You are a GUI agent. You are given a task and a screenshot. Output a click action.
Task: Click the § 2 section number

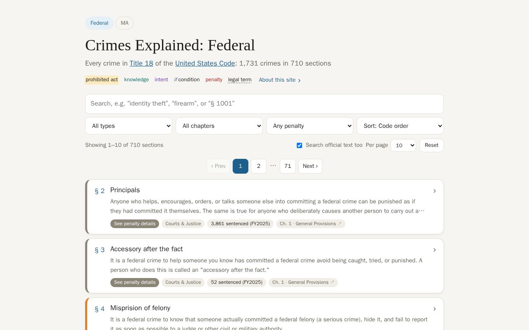100,191
